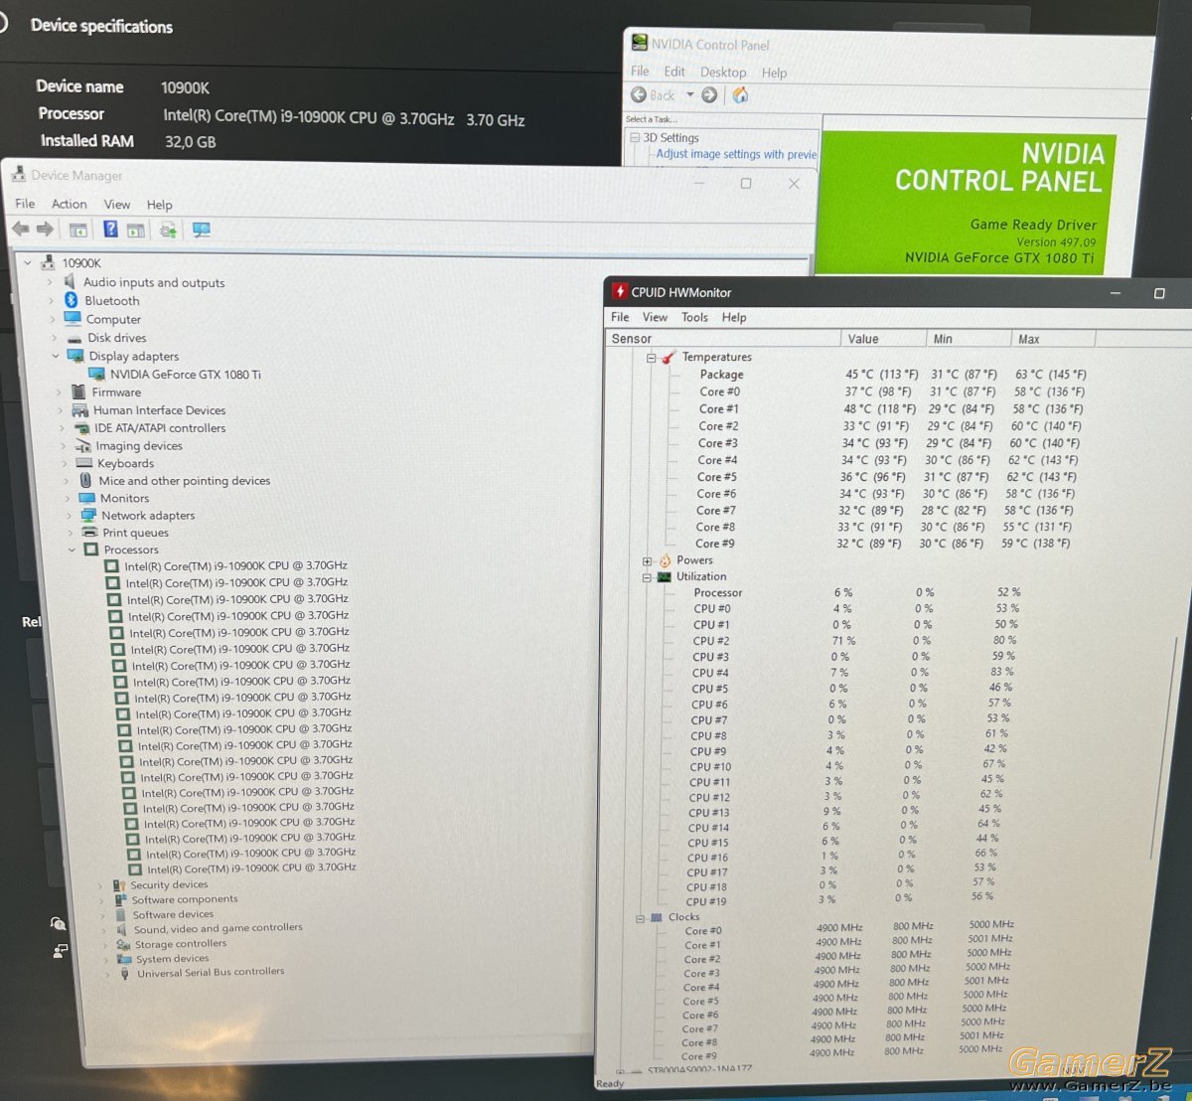Click the flame icon next to Powers
The image size is (1192, 1101).
(x=665, y=560)
